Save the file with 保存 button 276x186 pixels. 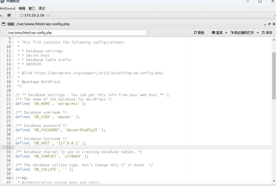pyautogui.click(x=267, y=33)
